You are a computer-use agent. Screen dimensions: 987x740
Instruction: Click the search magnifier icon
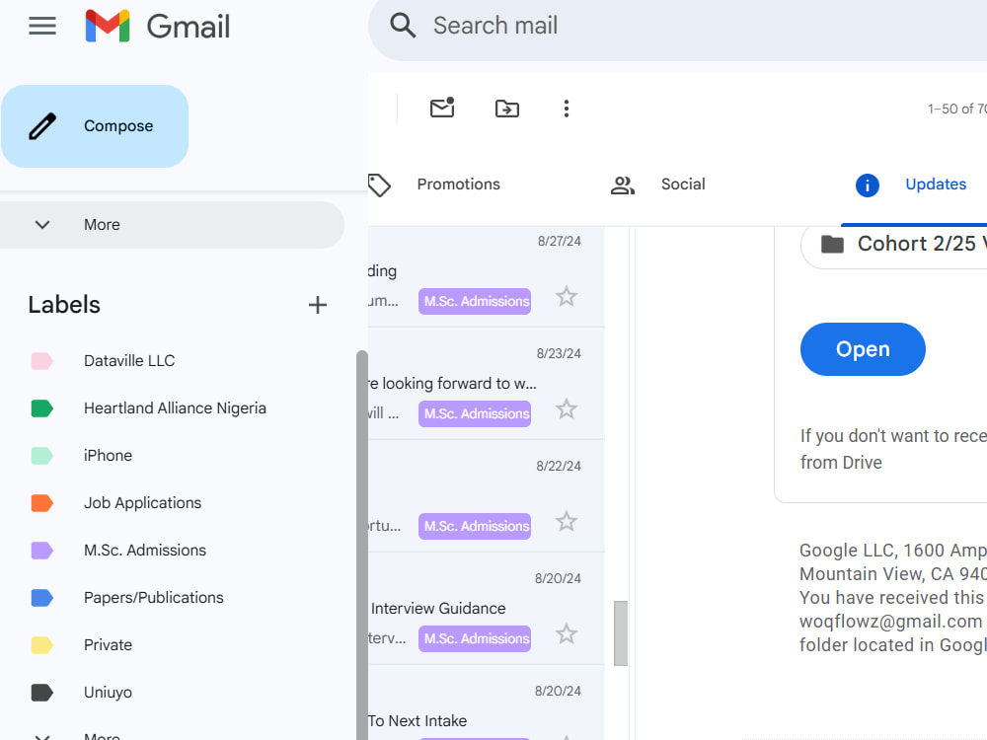pos(403,26)
